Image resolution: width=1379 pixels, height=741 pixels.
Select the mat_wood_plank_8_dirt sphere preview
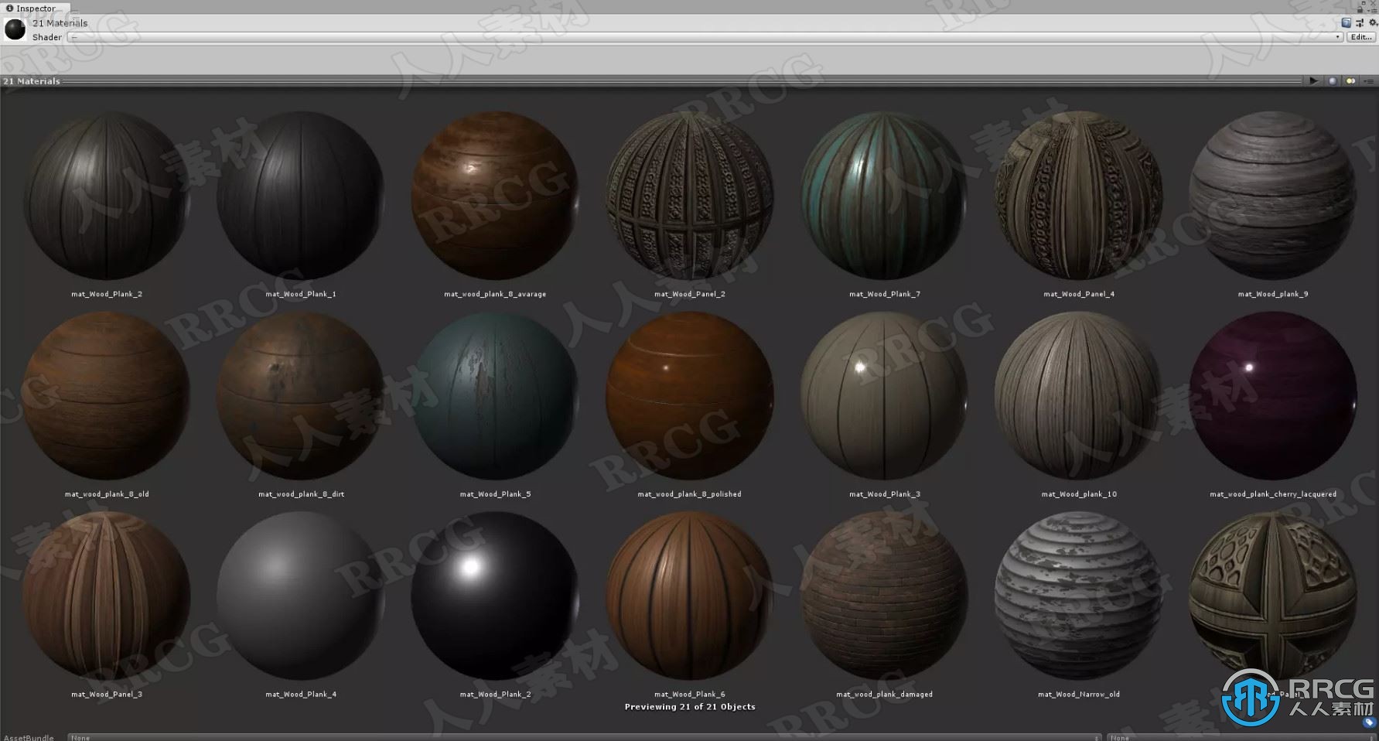[x=301, y=395]
